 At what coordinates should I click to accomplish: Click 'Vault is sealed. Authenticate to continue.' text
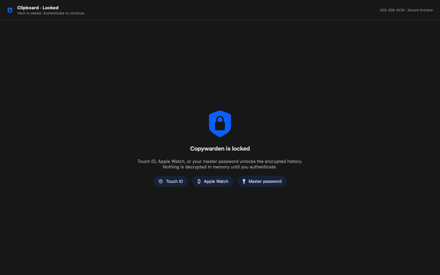pos(51,13)
